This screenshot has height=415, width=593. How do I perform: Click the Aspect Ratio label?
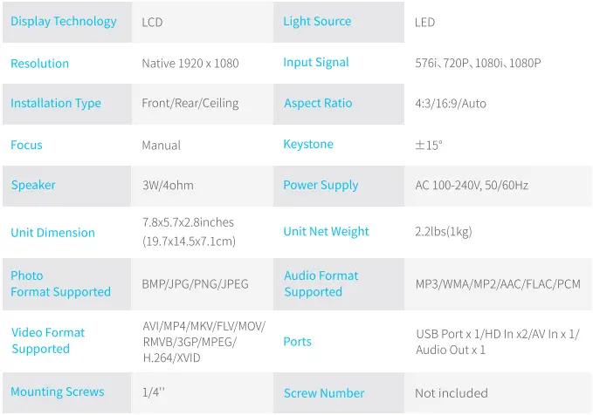tap(318, 104)
